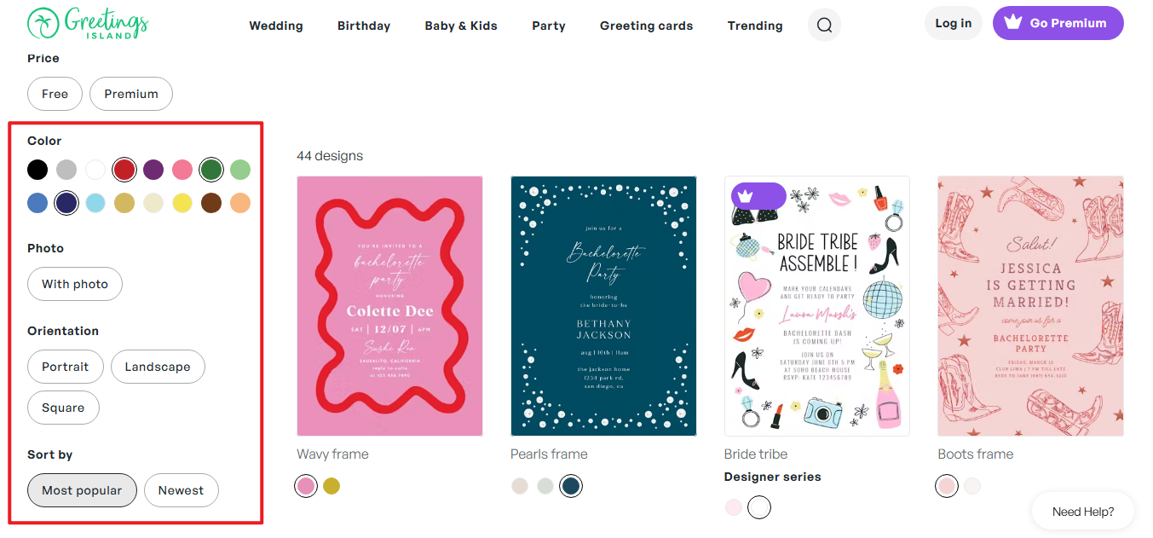
Task: Toggle the Free price filter
Action: coord(55,94)
